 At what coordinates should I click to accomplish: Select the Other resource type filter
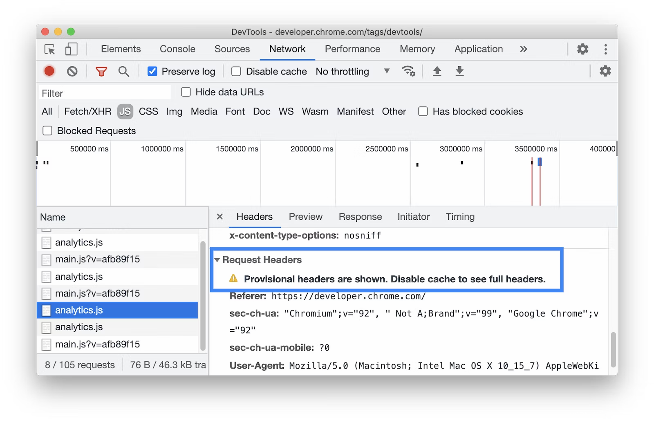(x=394, y=111)
